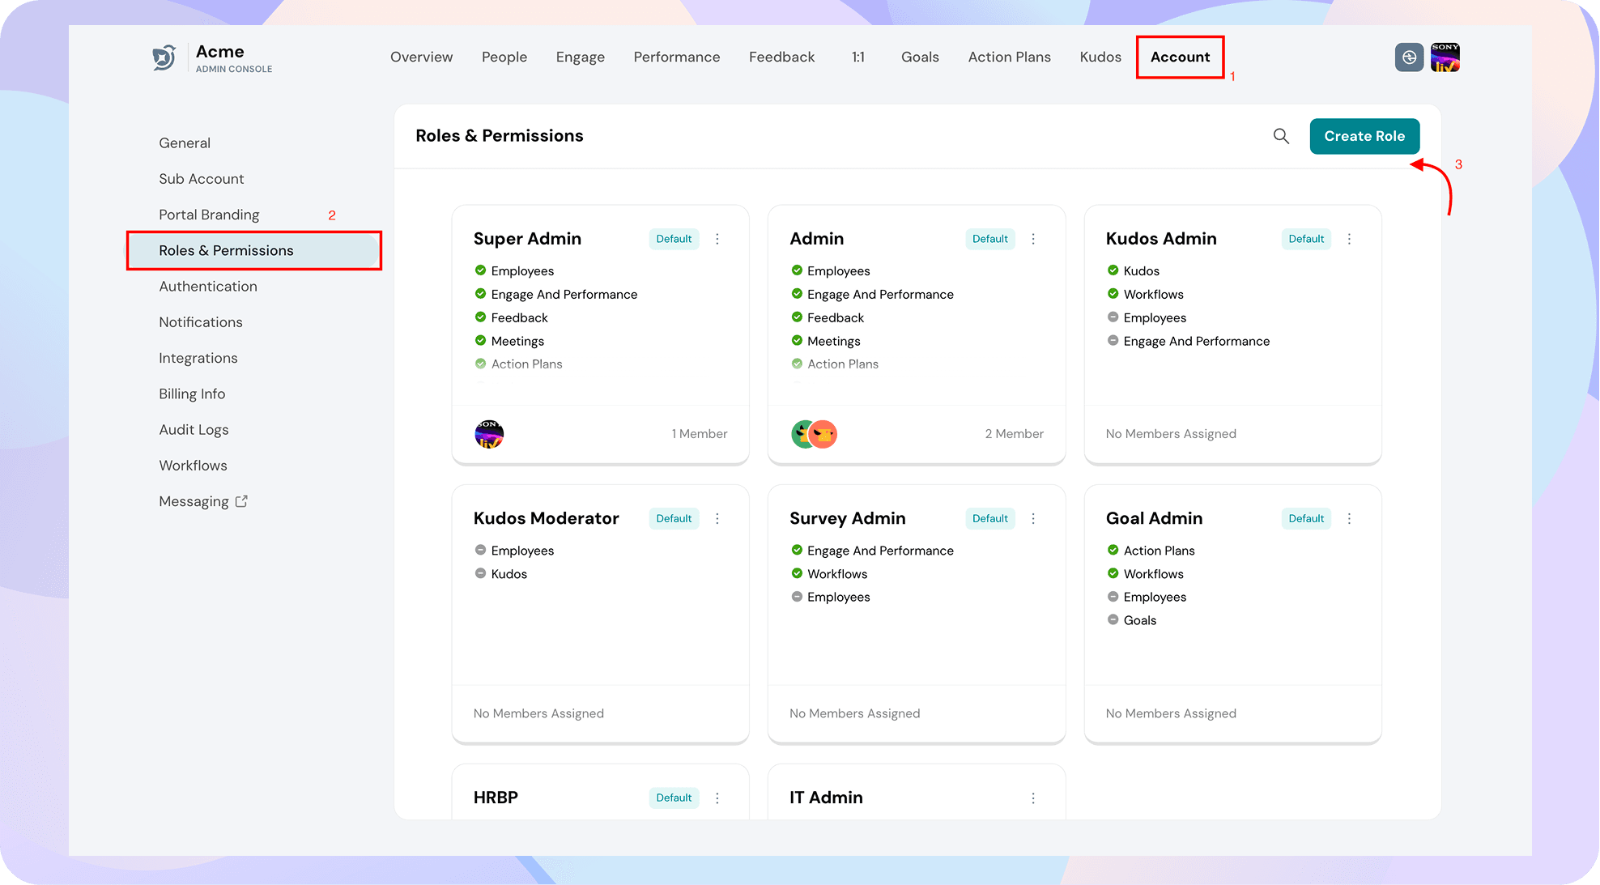Viewport: 1600px width, 885px height.
Task: Click the Super Admin role title
Action: 527,239
